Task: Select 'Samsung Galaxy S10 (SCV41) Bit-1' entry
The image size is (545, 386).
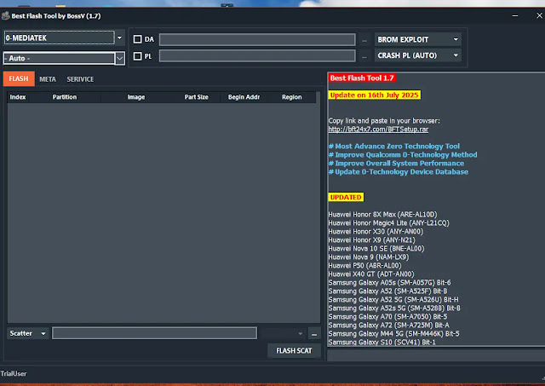Action: (x=382, y=343)
